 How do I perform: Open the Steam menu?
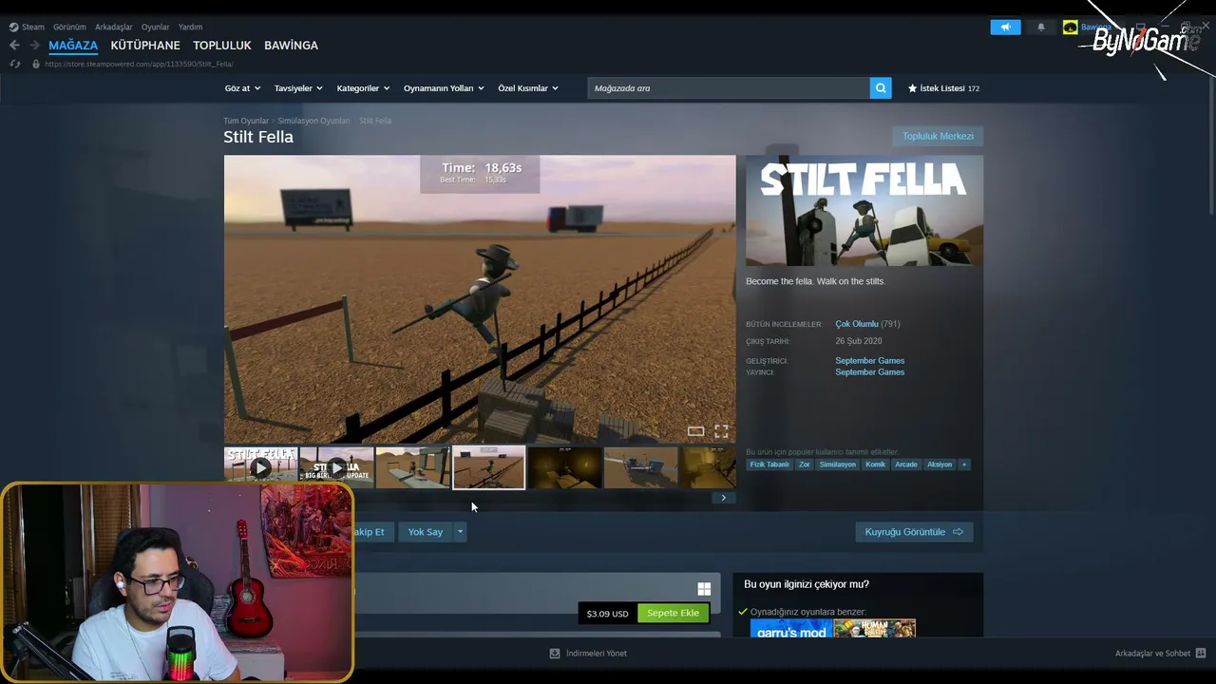click(x=33, y=27)
